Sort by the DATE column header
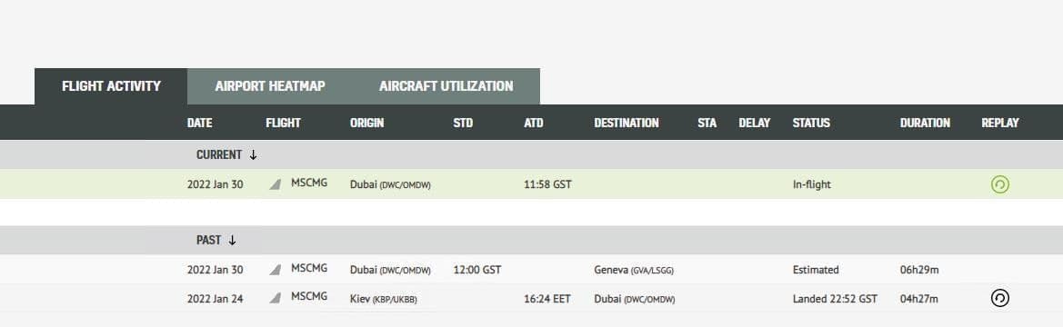 coord(199,124)
